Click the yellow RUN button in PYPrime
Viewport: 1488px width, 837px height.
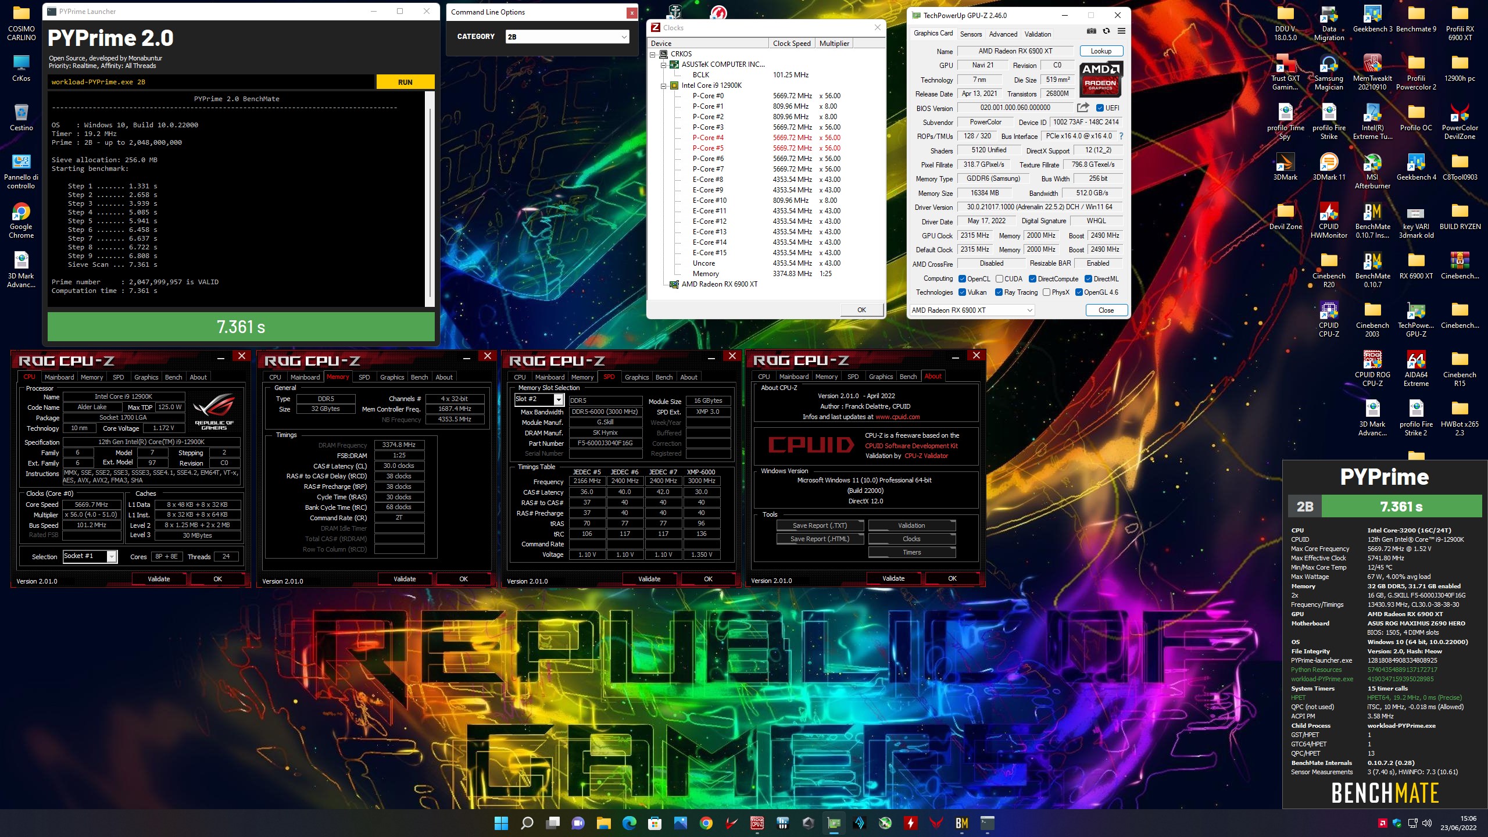point(405,82)
